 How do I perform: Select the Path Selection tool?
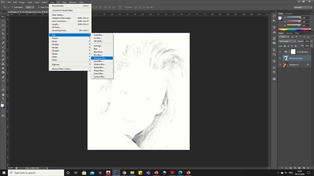point(3,86)
